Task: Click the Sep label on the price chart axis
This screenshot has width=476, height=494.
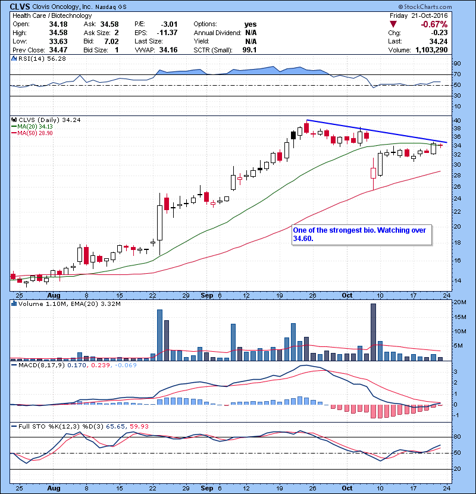Action: pos(207,296)
